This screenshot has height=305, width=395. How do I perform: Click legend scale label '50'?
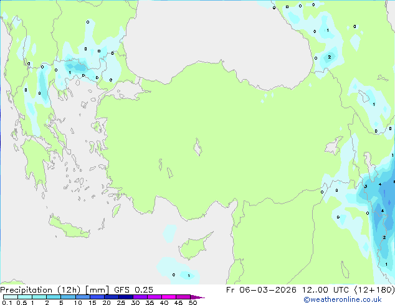[x=193, y=303]
